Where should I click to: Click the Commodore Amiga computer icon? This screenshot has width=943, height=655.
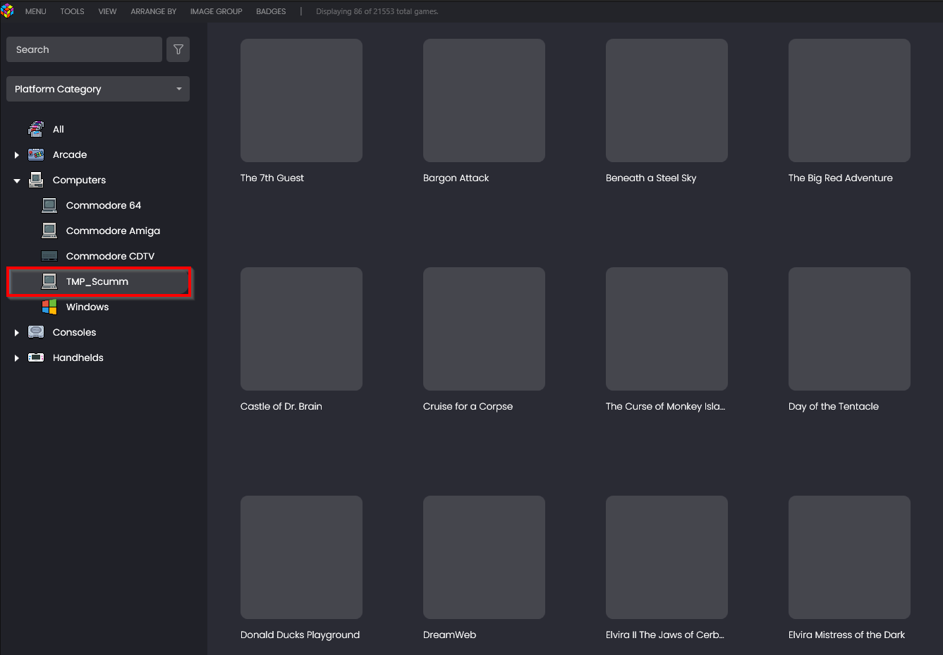coord(49,231)
